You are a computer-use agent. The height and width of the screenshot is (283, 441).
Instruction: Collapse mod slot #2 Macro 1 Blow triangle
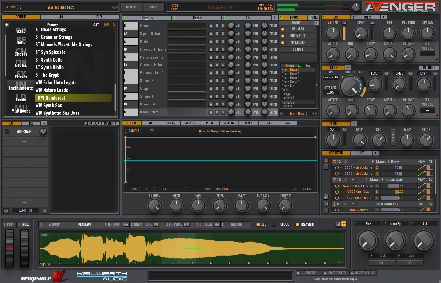(x=346, y=161)
